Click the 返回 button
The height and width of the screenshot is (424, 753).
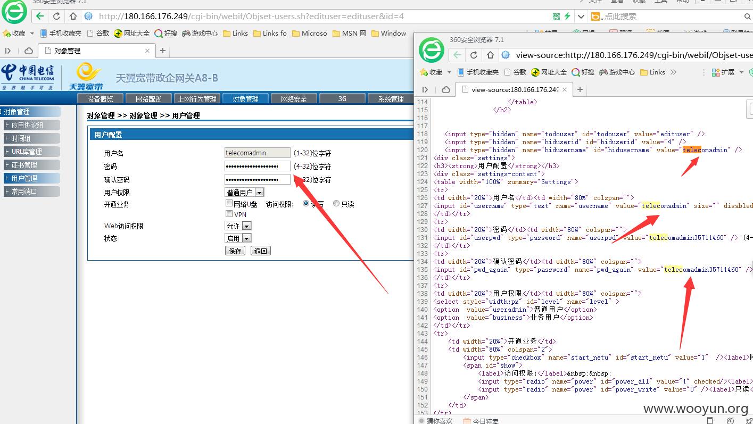click(260, 251)
